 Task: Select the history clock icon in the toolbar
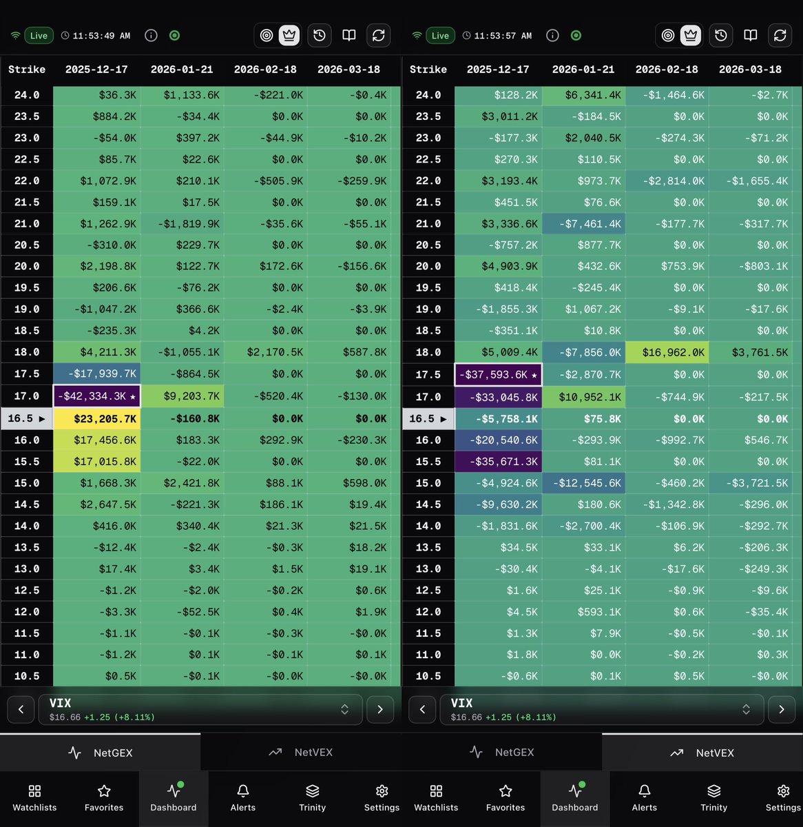pos(320,35)
